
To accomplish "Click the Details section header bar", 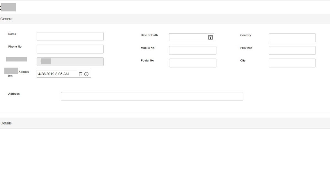I will (x=165, y=123).
